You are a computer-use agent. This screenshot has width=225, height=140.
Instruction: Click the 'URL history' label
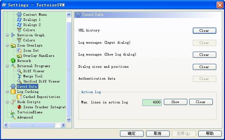pyautogui.click(x=89, y=31)
